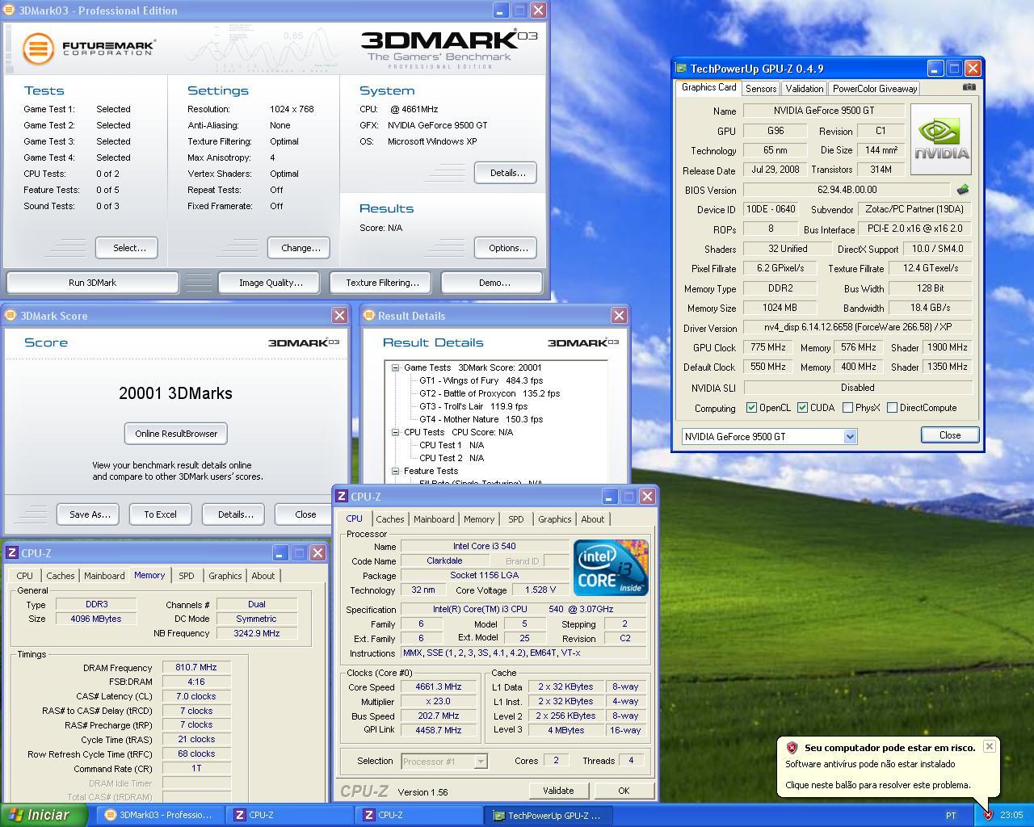Toggle the DirectCompute checkbox in GPU-Z
Viewport: 1034px width, 827px height.
892,408
